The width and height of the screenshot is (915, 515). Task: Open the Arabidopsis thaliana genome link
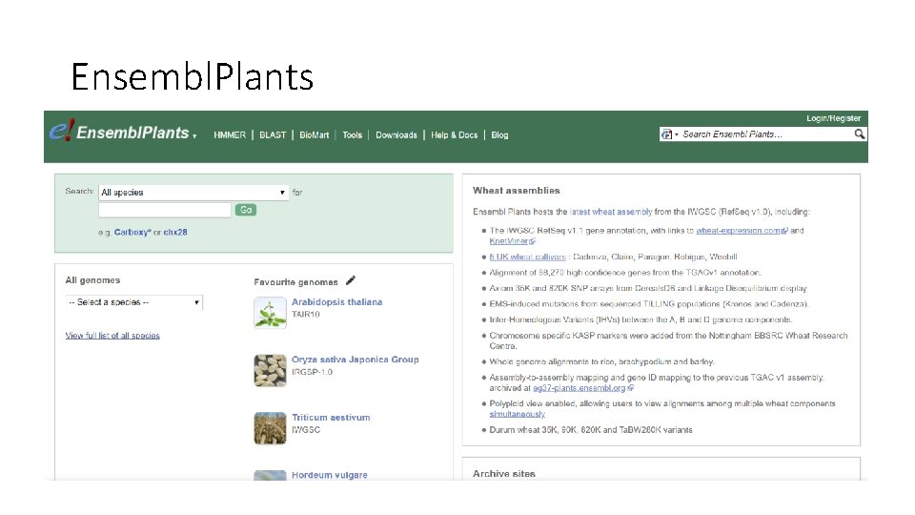(336, 302)
